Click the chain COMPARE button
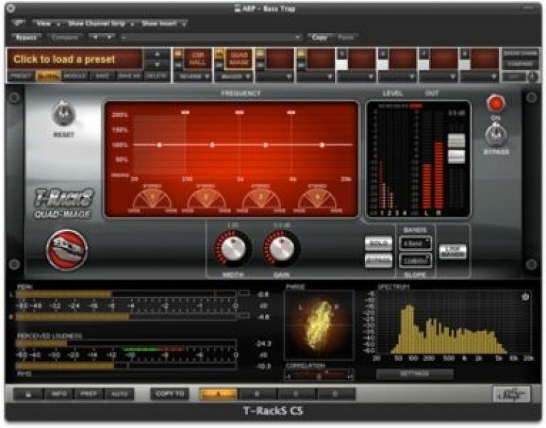 [x=520, y=64]
